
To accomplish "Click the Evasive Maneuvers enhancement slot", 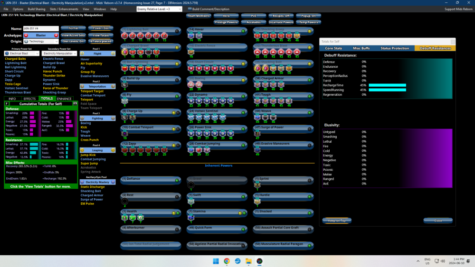I will [x=257, y=150].
